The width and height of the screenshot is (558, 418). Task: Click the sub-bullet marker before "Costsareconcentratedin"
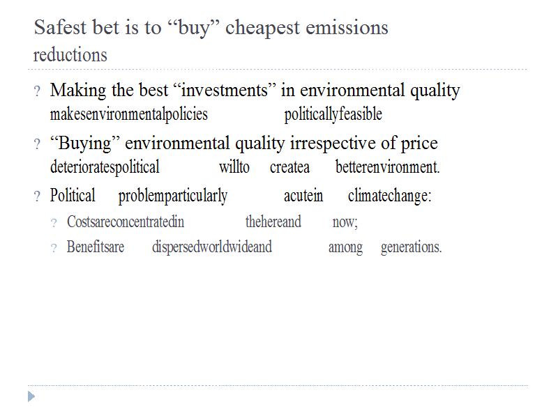54,223
